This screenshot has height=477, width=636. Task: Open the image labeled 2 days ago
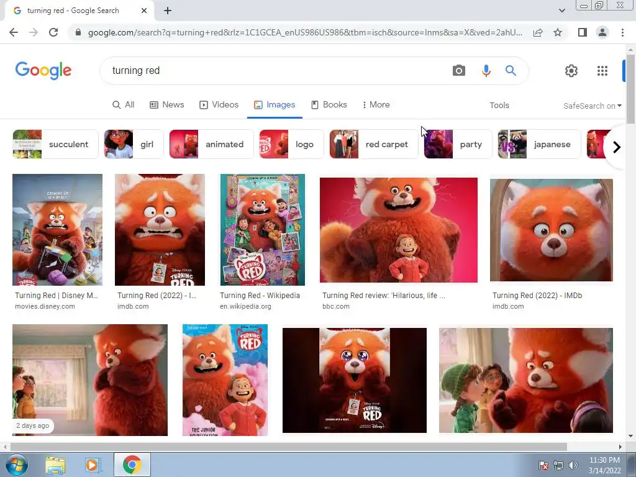pos(89,380)
